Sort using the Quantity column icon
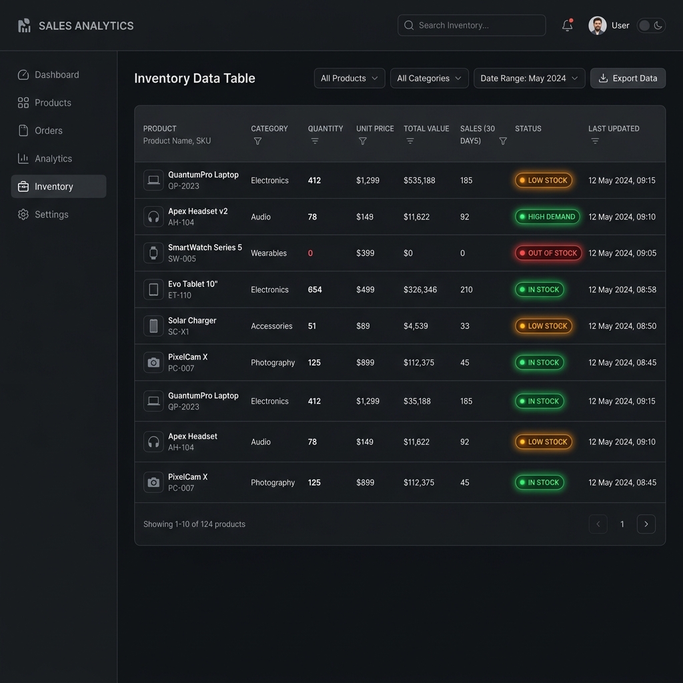This screenshot has height=683, width=683. (x=315, y=141)
